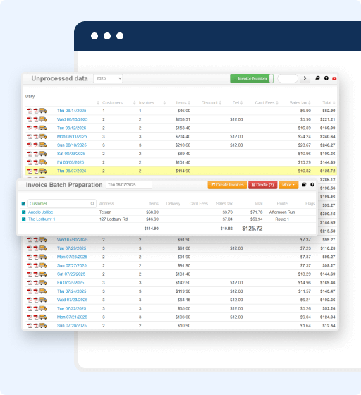Click the $125.72 grand total in the batch
361x395 pixels.
point(252,229)
